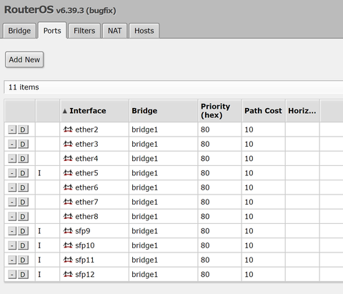The height and width of the screenshot is (294, 343).
Task: Remove the ether8 port with minus button
Action: pyautogui.click(x=12, y=217)
